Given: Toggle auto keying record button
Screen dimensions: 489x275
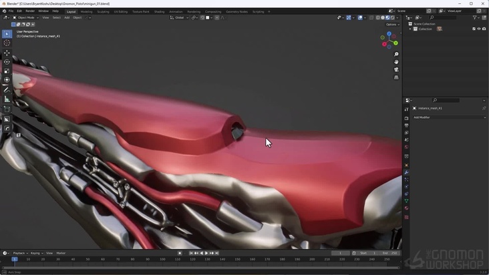Looking at the screenshot, I should 180,253.
